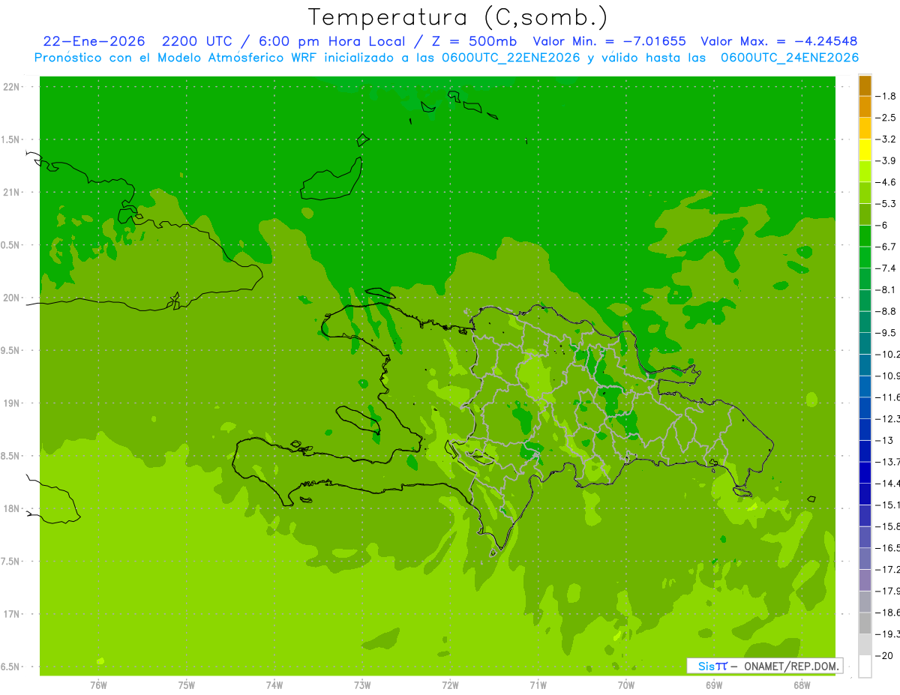
Task: Click the blue swatch between -11.6 and -12.3
Action: coord(865,407)
